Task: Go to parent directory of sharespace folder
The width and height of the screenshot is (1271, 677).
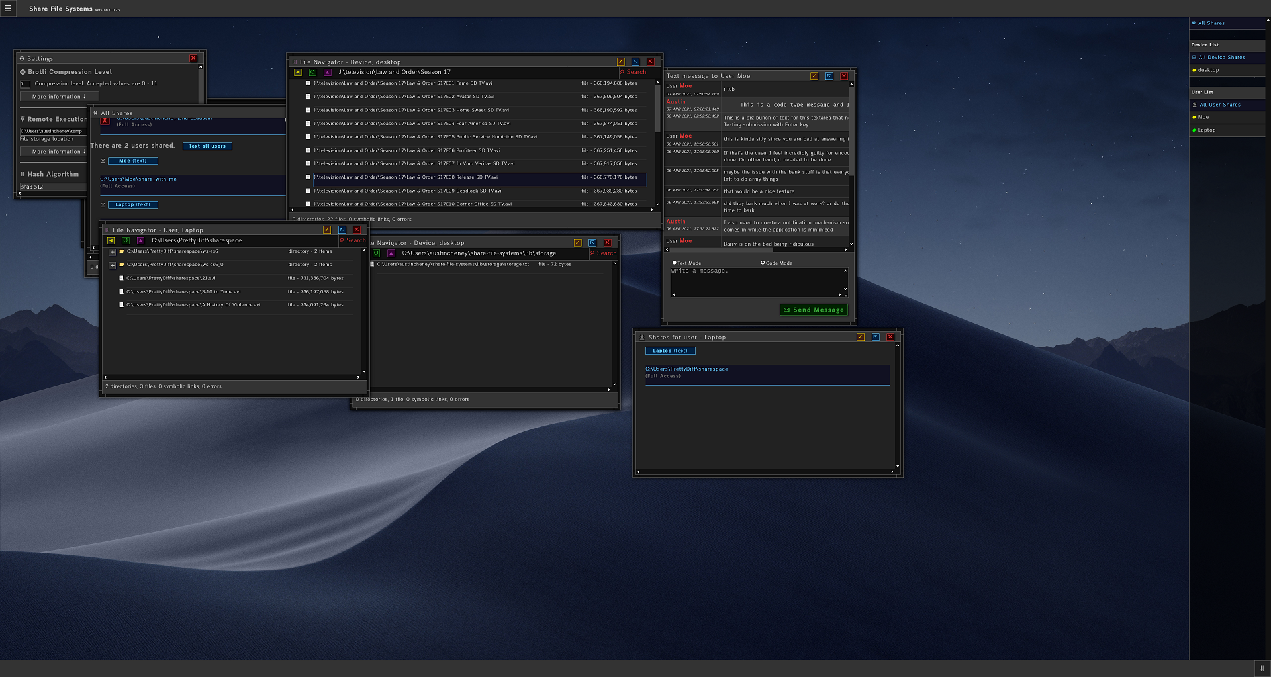Action: [x=140, y=240]
